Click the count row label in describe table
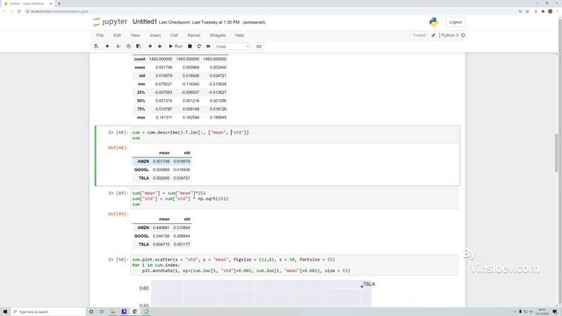 (140, 59)
